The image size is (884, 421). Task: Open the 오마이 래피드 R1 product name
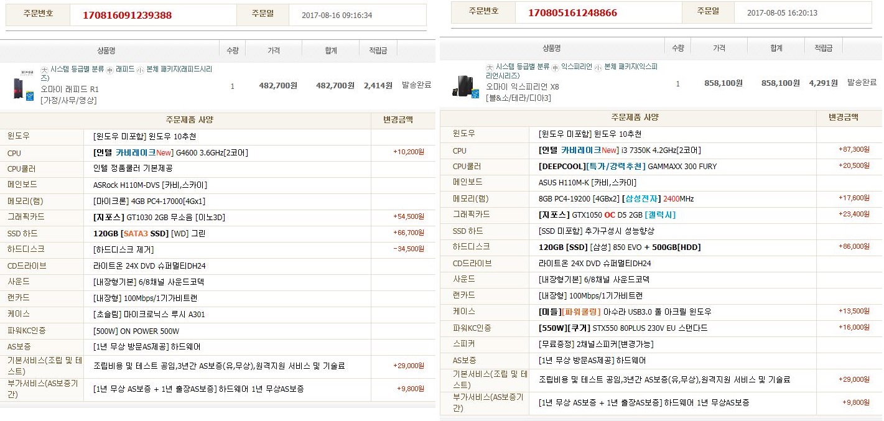pos(70,89)
